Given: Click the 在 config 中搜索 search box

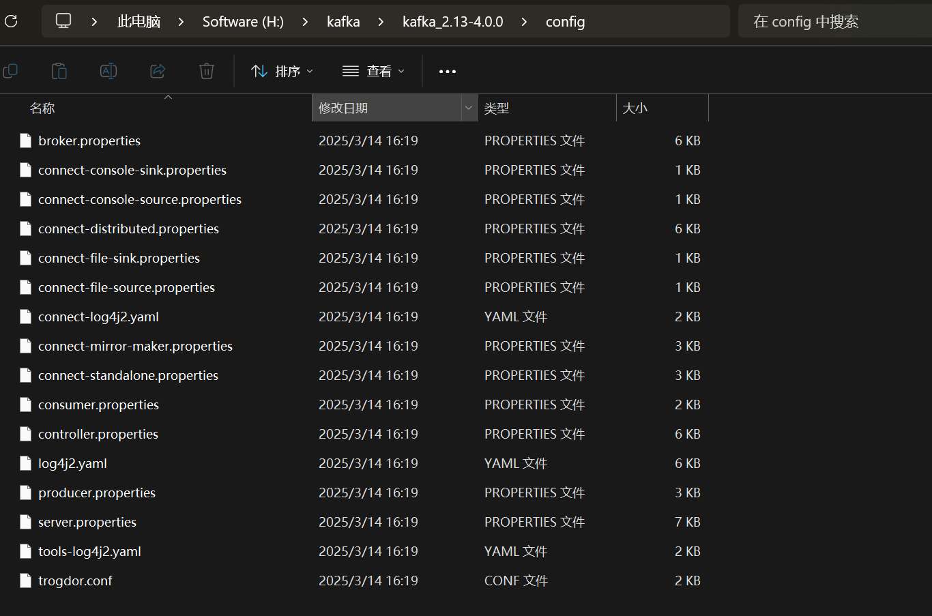Looking at the screenshot, I should click(x=835, y=21).
